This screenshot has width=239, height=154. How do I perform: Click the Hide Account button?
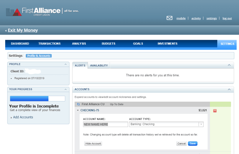pyautogui.click(x=93, y=144)
